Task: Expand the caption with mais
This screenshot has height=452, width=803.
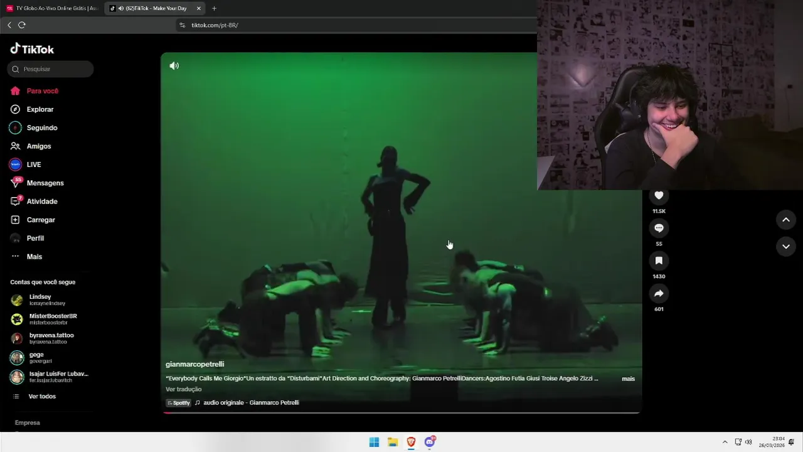Action: coord(628,379)
